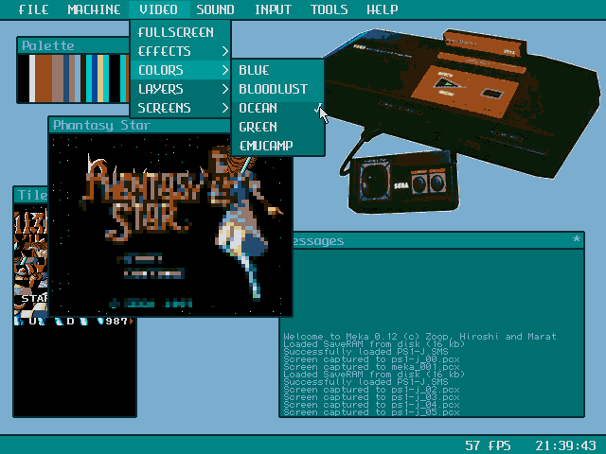This screenshot has width=606, height=454.
Task: Select the Emucamp color theme
Action: (x=277, y=146)
